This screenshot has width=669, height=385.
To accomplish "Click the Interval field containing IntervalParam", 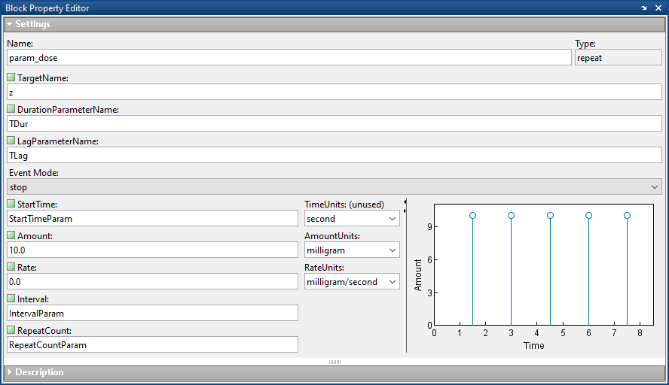I will click(153, 313).
